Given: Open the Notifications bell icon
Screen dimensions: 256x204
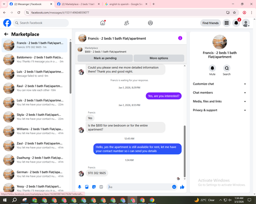Looking at the screenshot, I should (236, 23).
